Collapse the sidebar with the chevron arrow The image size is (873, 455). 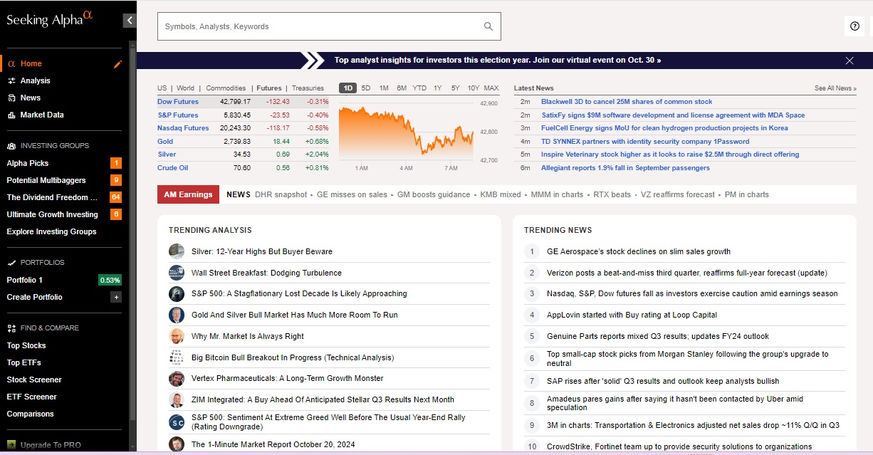point(129,21)
